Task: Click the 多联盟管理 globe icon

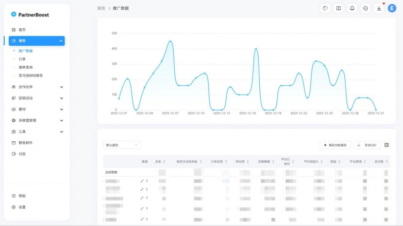Action: (x=13, y=120)
